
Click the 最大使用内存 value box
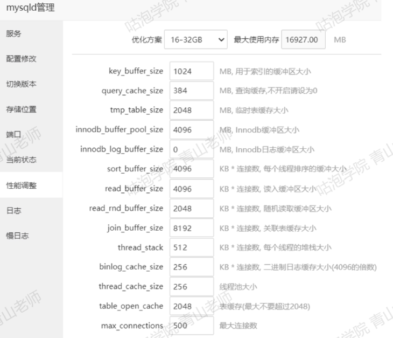tap(303, 40)
